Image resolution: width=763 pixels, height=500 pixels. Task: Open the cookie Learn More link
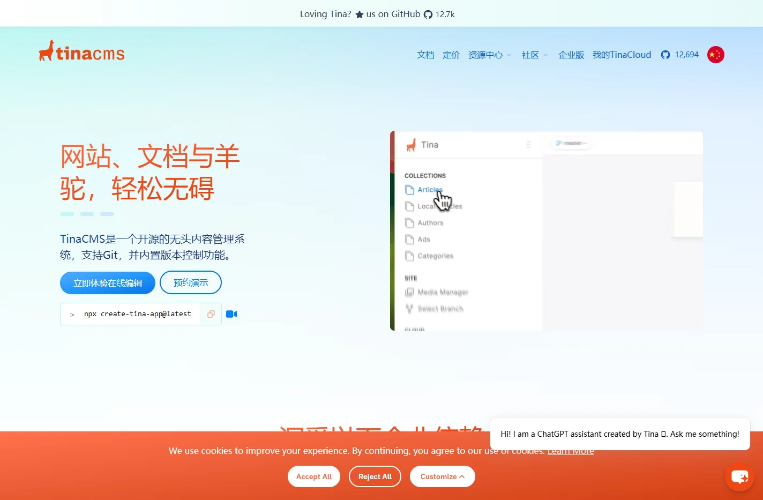click(571, 451)
